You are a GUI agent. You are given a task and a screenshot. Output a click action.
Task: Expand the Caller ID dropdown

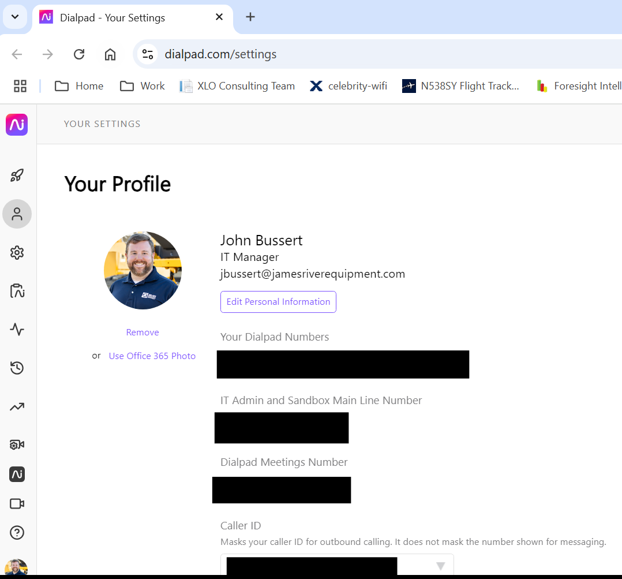point(440,566)
